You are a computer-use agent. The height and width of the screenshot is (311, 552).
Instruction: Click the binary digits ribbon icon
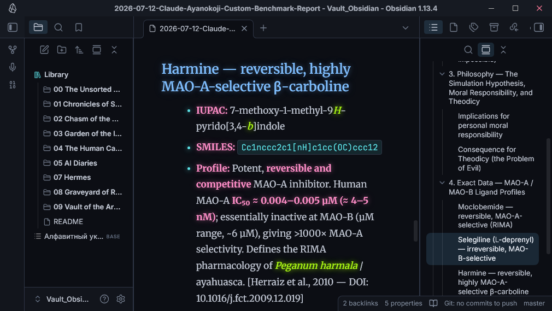[13, 85]
